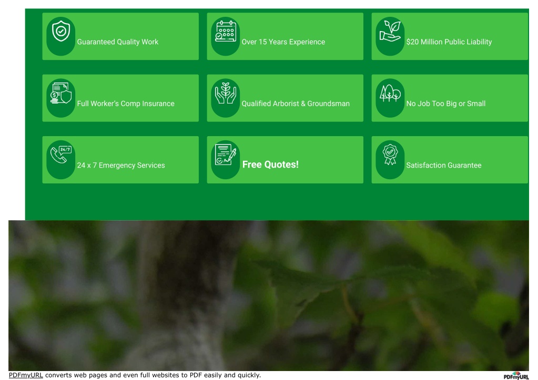Click 'converts web pages' footer sentence
This screenshot has width=538, height=380.
[153, 375]
